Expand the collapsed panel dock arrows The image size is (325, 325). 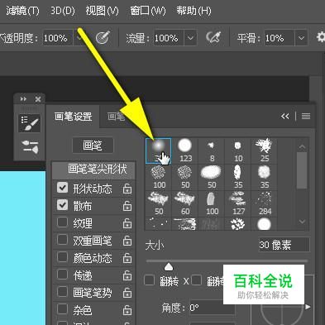(23, 99)
